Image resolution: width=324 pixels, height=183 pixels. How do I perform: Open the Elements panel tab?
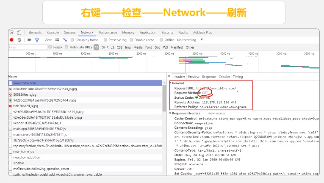35,33
